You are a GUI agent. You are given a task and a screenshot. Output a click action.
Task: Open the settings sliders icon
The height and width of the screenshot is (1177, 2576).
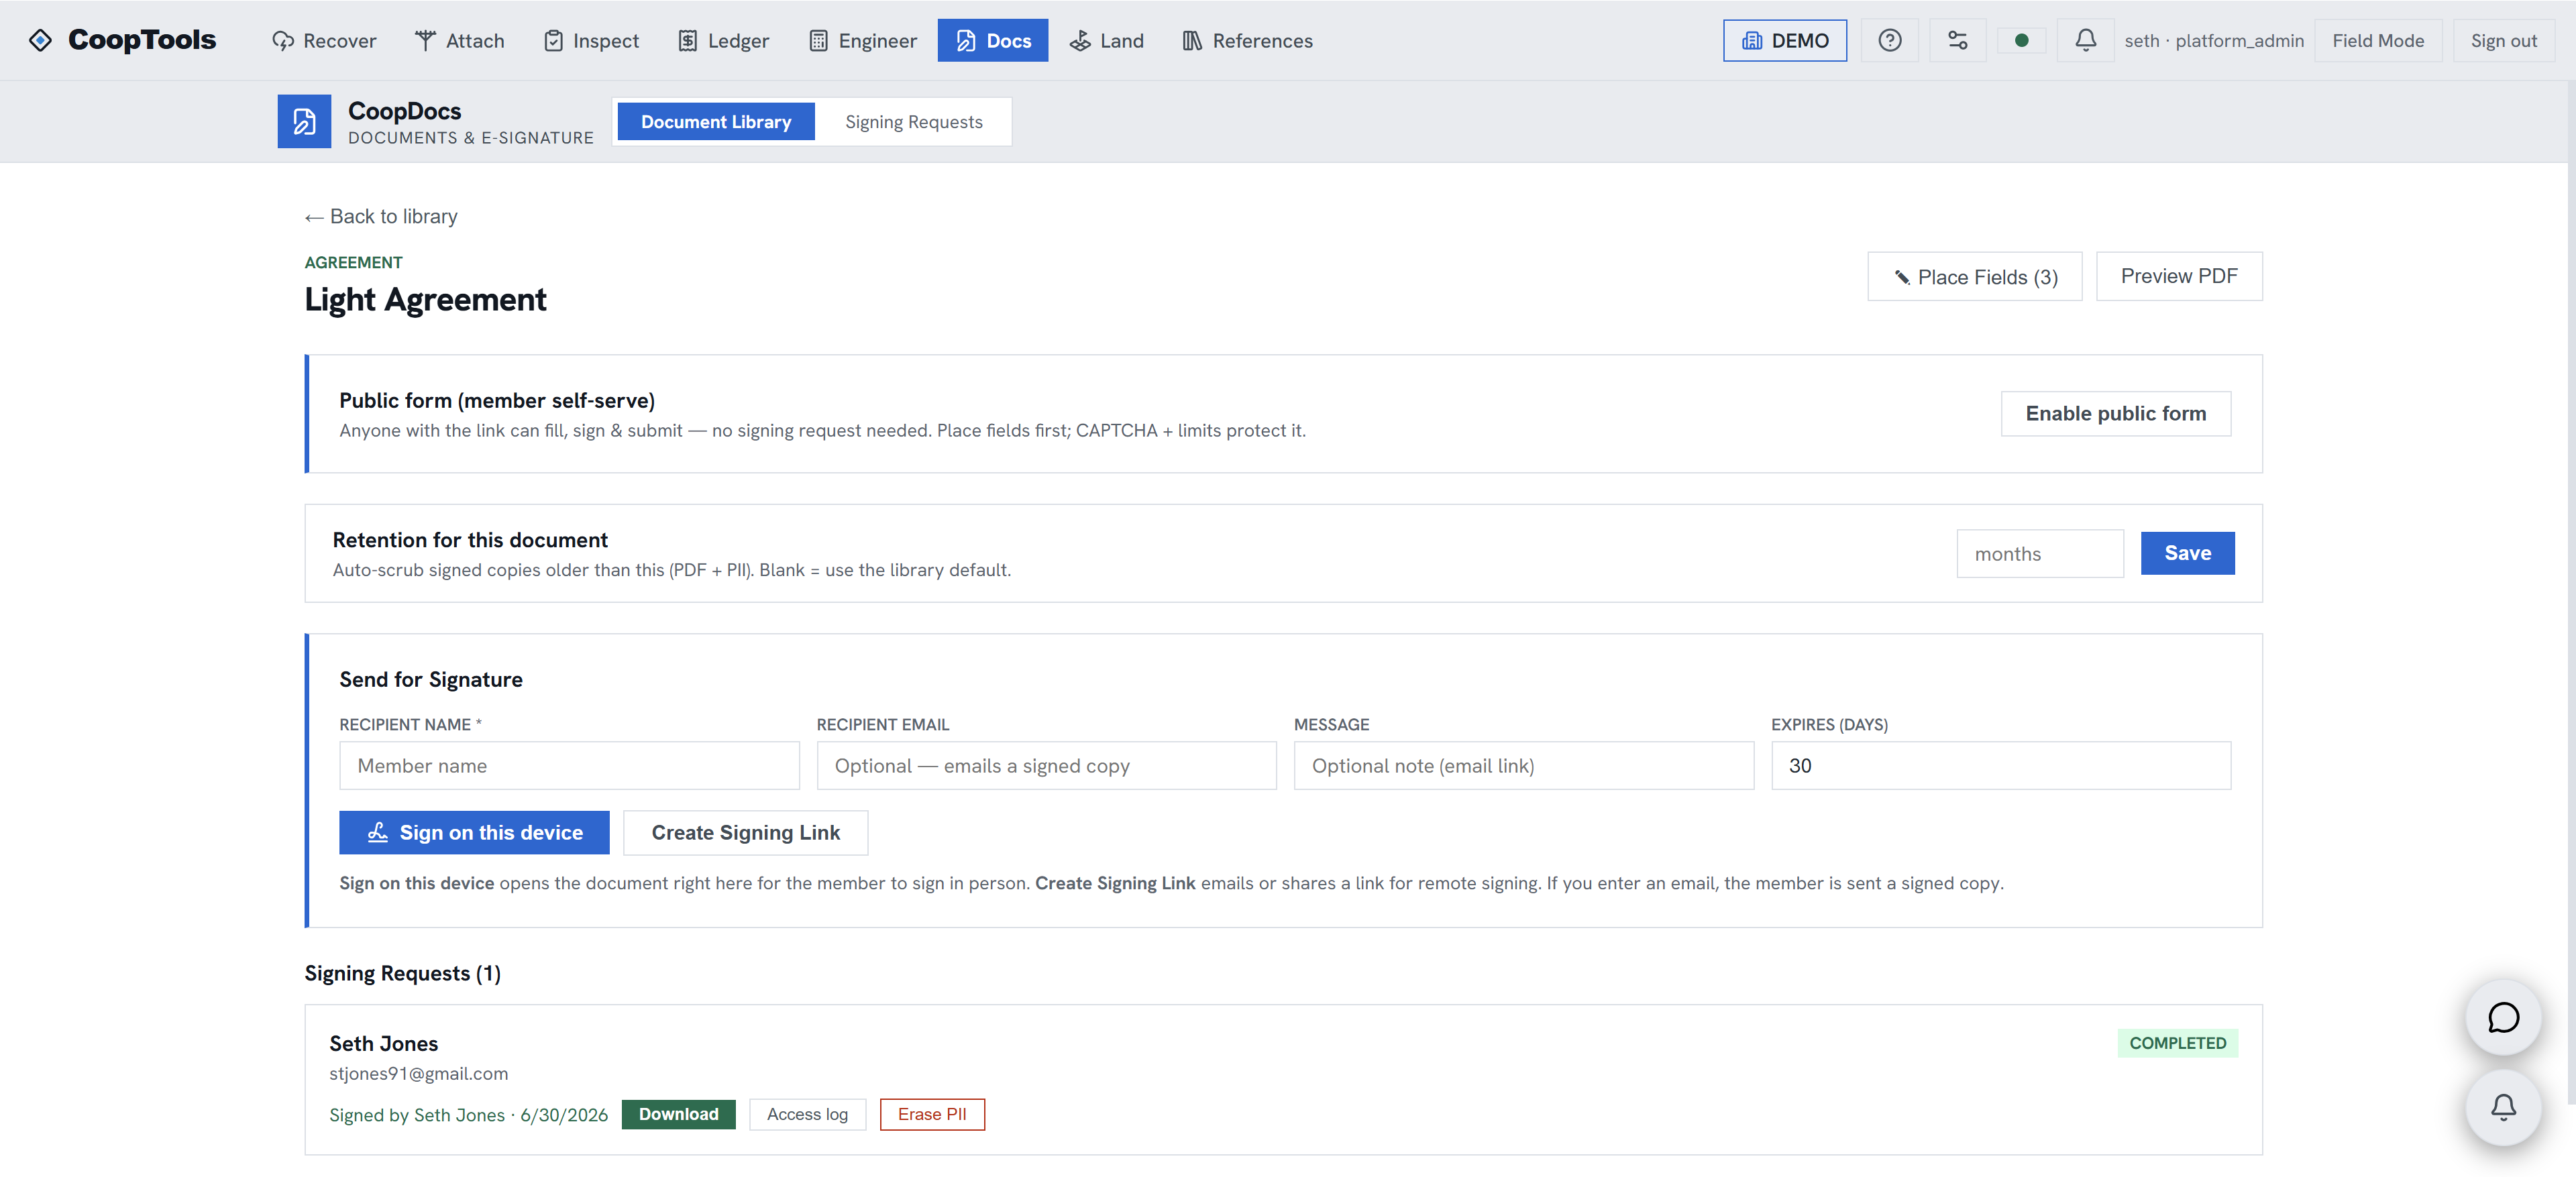click(1957, 41)
